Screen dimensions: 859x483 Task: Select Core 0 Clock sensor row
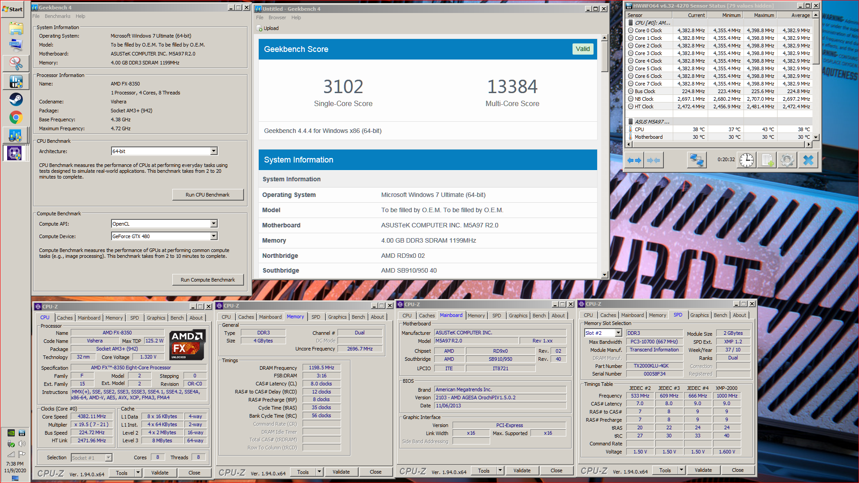(719, 30)
